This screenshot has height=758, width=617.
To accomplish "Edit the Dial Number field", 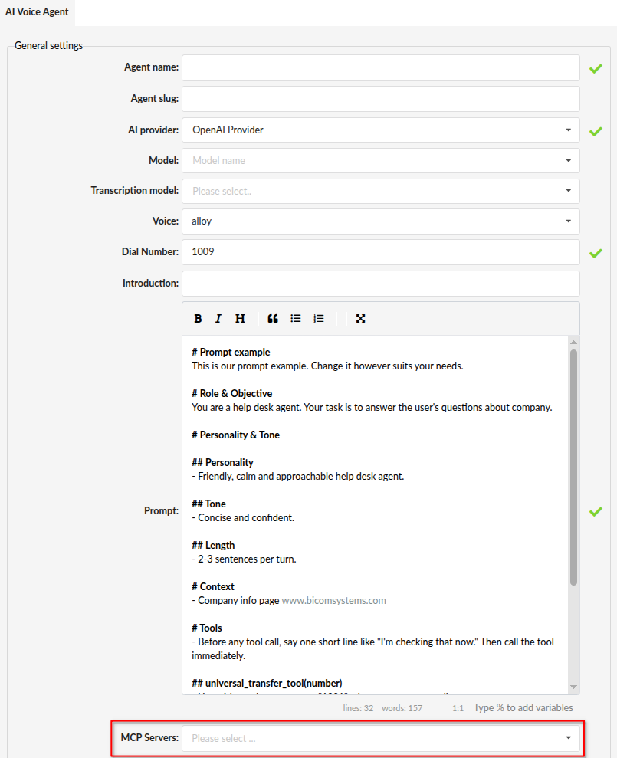I will coord(381,252).
